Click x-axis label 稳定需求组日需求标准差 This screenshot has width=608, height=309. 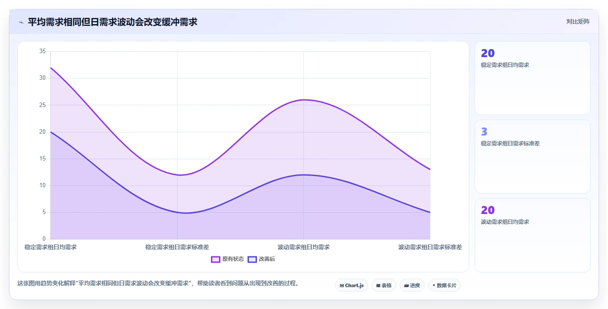coord(177,247)
